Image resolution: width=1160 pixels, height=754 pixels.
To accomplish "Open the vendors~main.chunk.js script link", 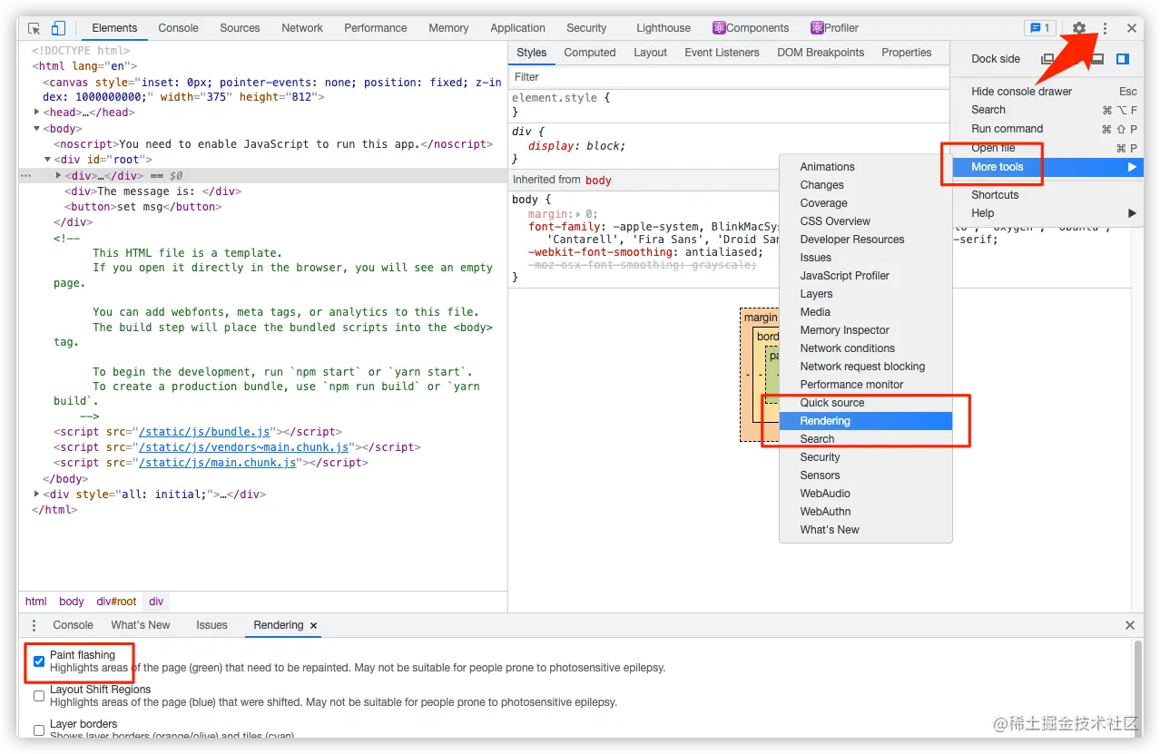I will 243,447.
